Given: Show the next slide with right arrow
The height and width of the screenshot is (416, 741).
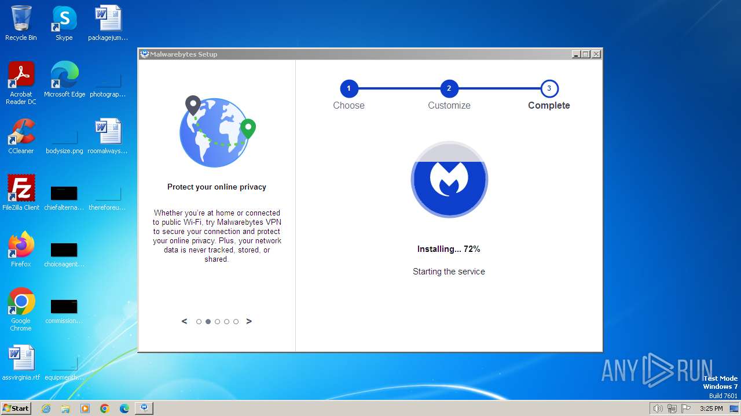Looking at the screenshot, I should coord(249,321).
